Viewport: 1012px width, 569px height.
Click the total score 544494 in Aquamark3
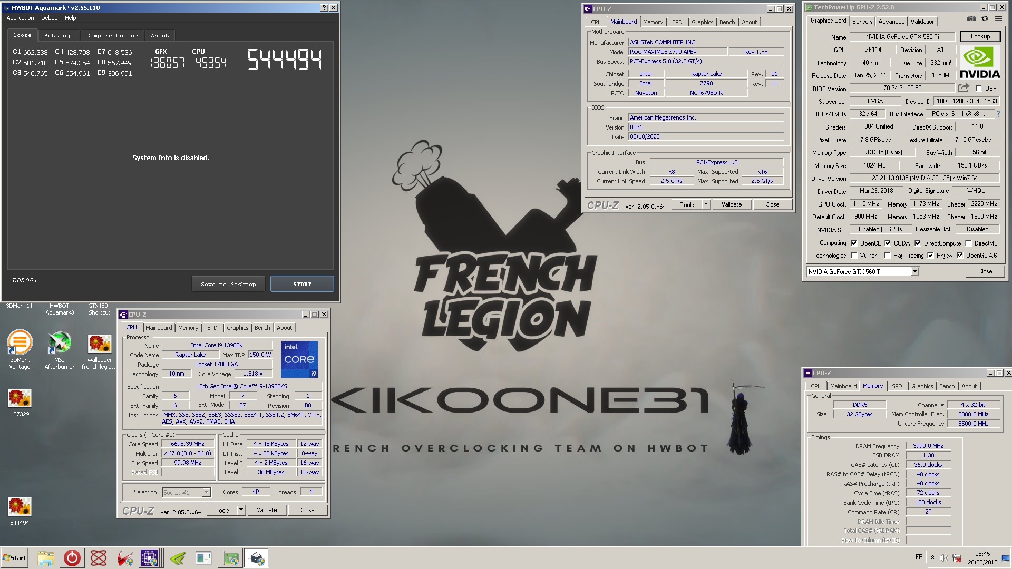coord(284,60)
